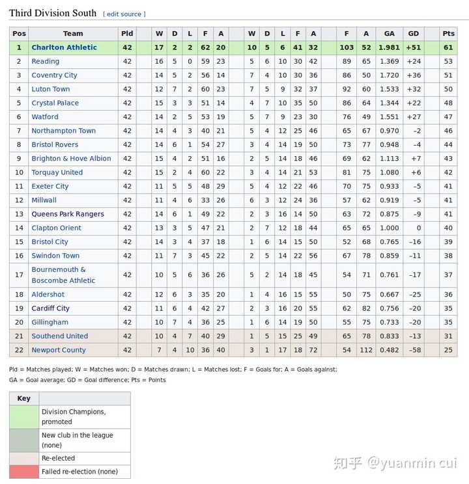Click the green Division Champions key swatch
Image resolution: width=469 pixels, height=484 pixels.
point(24,417)
